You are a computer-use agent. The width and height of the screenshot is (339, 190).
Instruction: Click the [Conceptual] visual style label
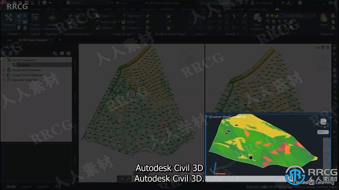tap(238, 117)
